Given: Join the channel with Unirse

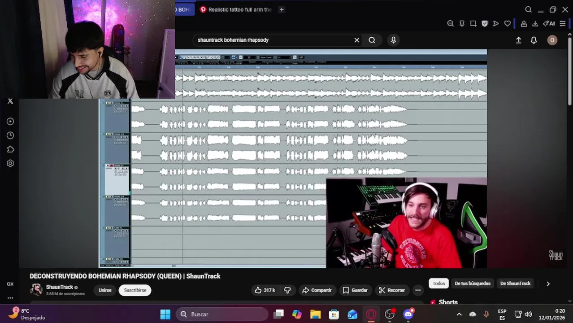Looking at the screenshot, I should tap(105, 290).
